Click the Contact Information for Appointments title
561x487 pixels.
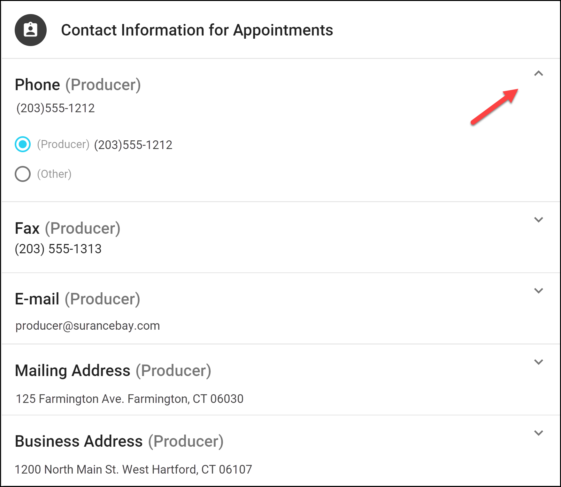pos(197,30)
